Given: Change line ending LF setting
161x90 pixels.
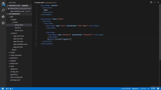Looking at the screenshot, I should tap(148, 89).
